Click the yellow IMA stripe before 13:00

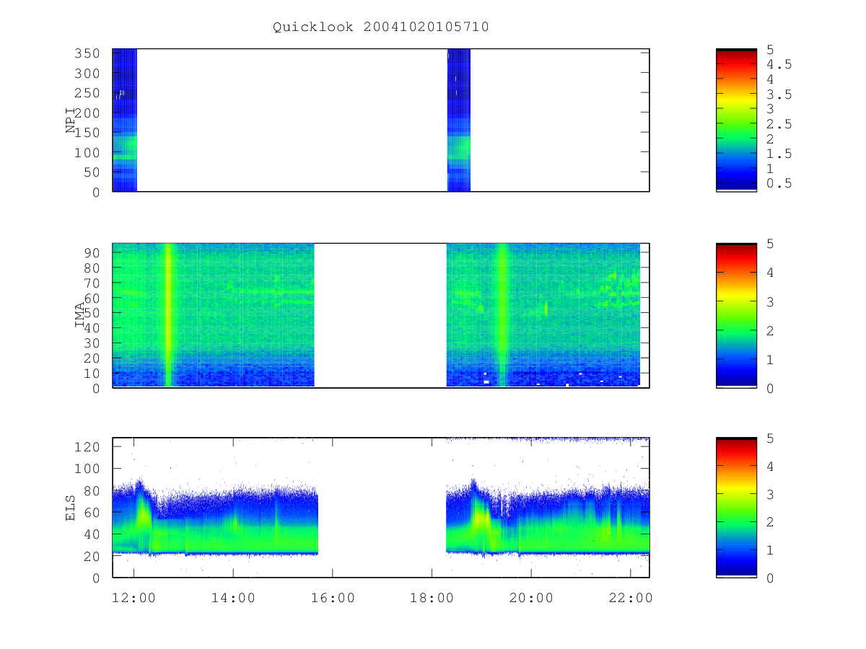(169, 315)
